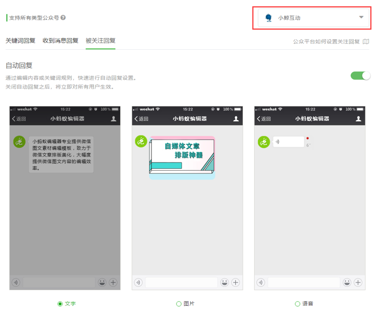Click 小蚂蚁编辑器 title in text preview
The image size is (377, 315).
(x=67, y=119)
